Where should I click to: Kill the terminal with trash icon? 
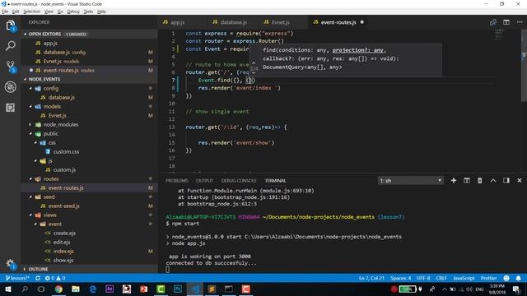click(479, 181)
